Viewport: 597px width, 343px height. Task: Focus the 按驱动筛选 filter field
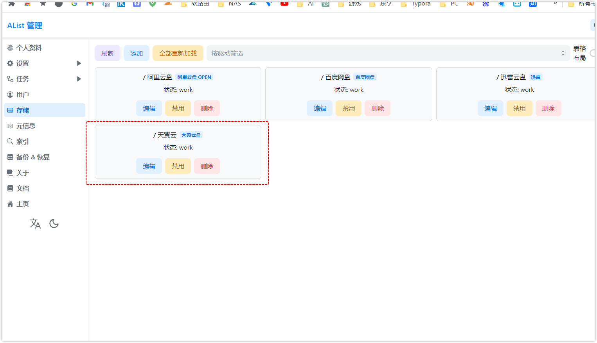(x=388, y=53)
